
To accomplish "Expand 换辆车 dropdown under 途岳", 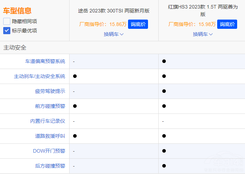I will pos(114,34).
